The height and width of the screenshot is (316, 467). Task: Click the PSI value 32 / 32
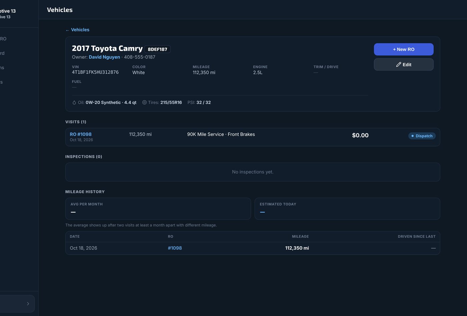[x=203, y=102]
